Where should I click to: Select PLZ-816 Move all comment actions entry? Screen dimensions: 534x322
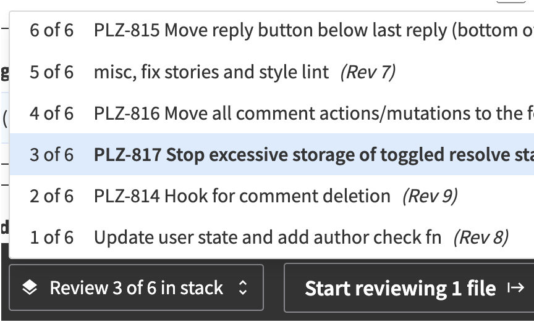pos(272,114)
